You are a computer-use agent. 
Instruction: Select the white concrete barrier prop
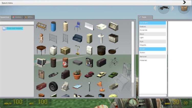click(x=89, y=26)
